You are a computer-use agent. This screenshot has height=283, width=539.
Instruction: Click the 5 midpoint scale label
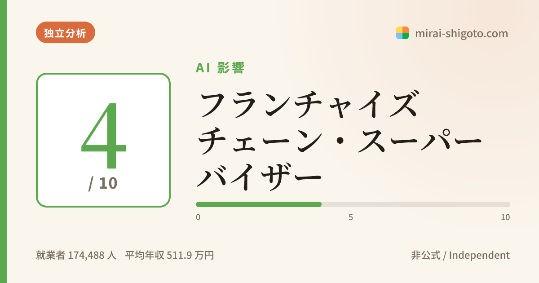coord(351,217)
